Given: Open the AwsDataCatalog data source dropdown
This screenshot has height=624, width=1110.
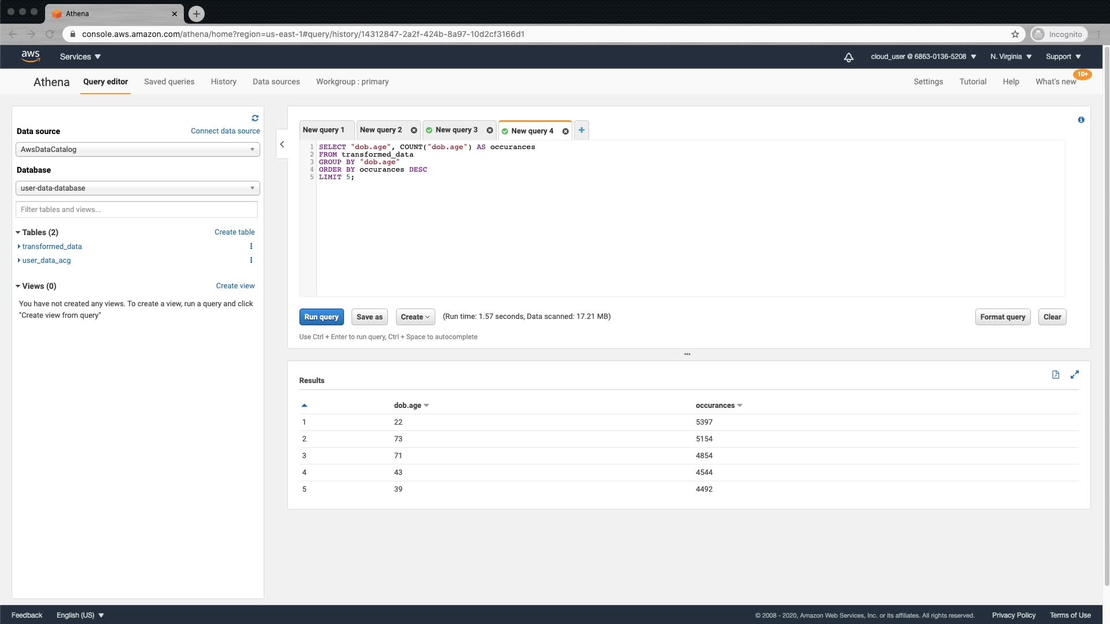Looking at the screenshot, I should [138, 150].
